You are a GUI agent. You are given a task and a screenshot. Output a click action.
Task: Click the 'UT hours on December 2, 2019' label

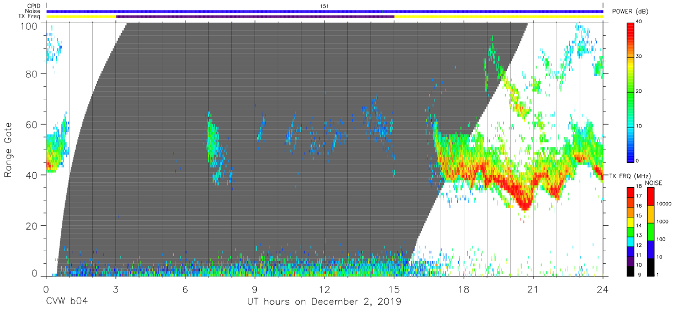pos(324,302)
